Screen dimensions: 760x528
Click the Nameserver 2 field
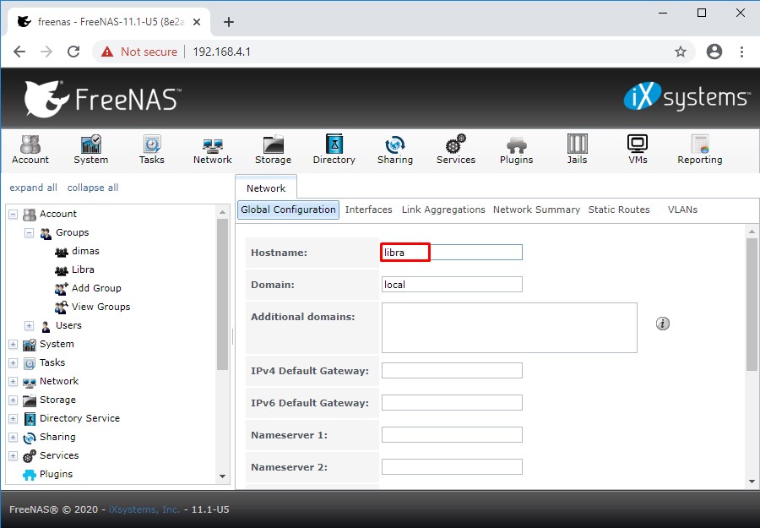coord(452,466)
